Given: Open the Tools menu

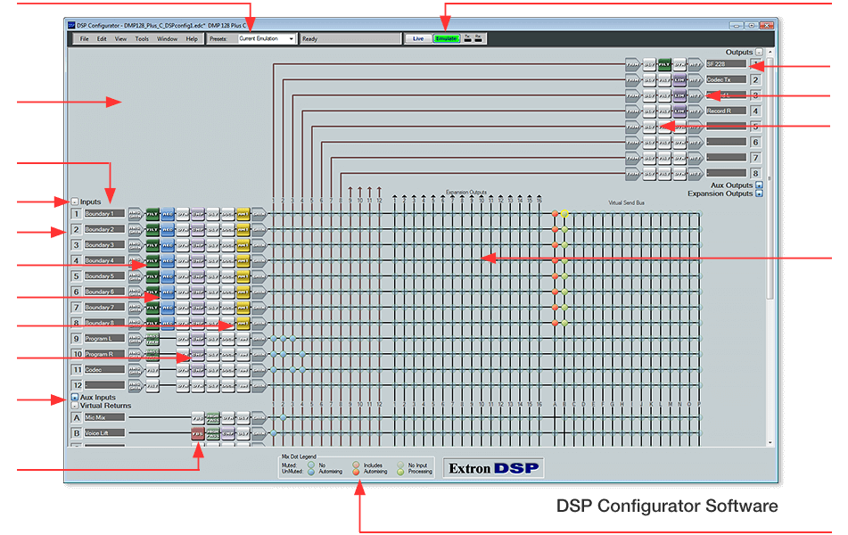Looking at the screenshot, I should (x=142, y=39).
